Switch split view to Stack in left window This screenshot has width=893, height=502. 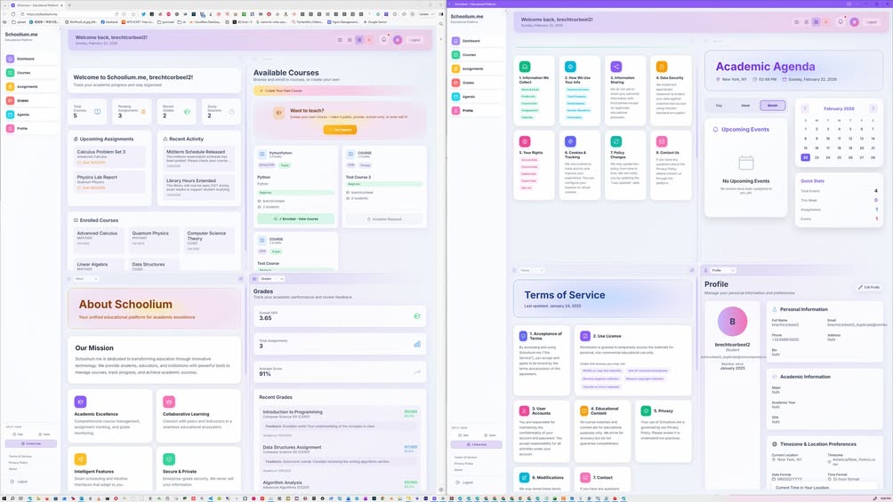pyautogui.click(x=44, y=434)
